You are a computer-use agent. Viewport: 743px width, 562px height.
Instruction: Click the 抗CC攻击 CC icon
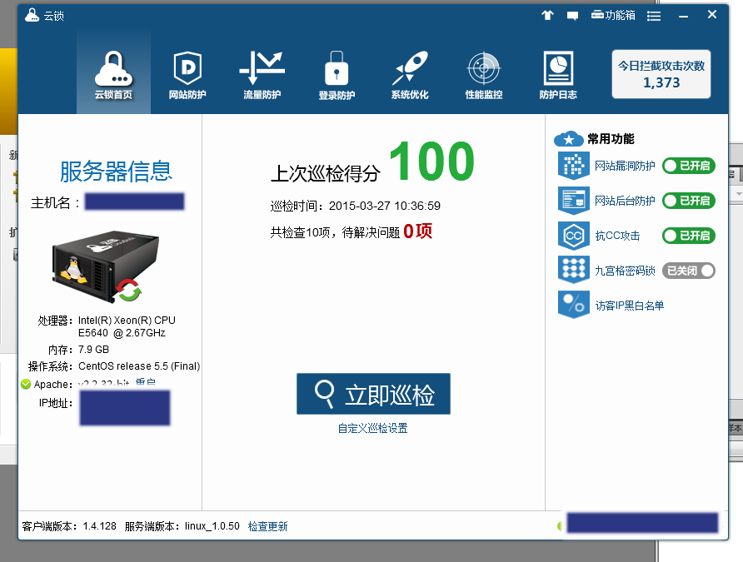(574, 236)
